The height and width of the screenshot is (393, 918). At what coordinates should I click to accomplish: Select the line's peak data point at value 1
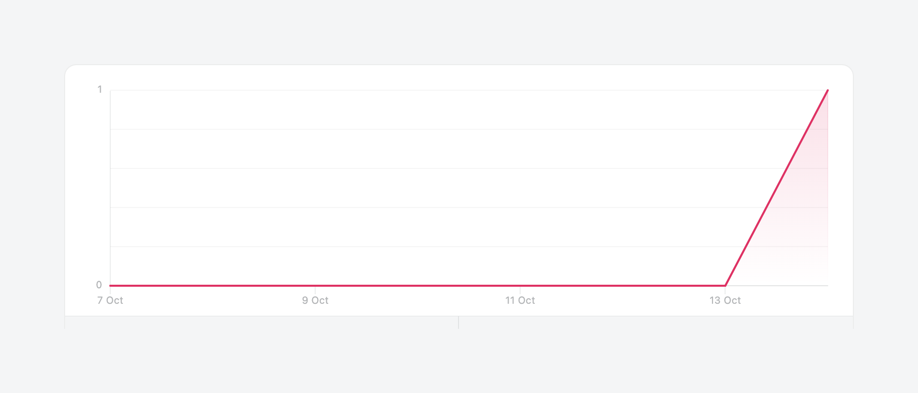(827, 90)
